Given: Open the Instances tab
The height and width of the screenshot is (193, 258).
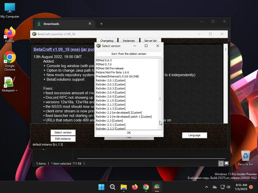Looking at the screenshot, I should [x=129, y=40].
